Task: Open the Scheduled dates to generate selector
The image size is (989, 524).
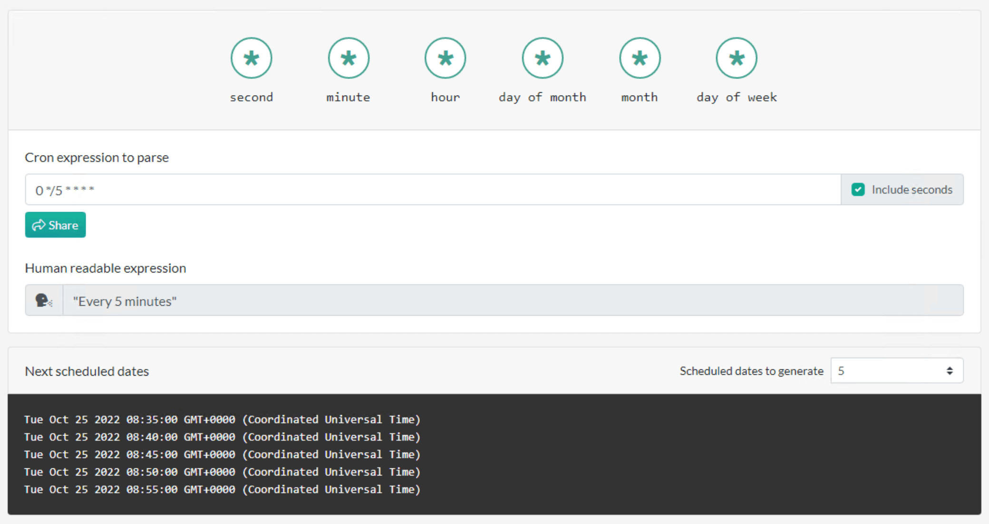Action: 897,370
